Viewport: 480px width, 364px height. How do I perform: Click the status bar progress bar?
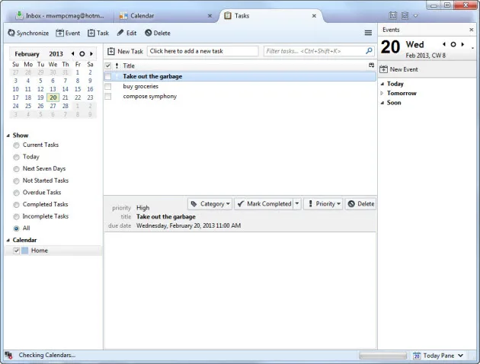click(x=383, y=356)
